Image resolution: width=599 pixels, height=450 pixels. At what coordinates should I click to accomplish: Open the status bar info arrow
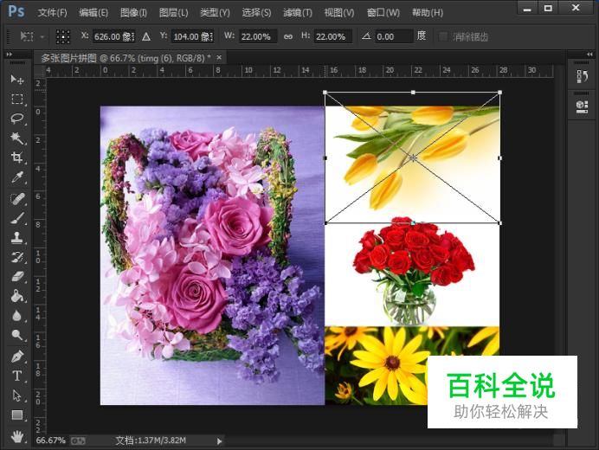pyautogui.click(x=219, y=441)
